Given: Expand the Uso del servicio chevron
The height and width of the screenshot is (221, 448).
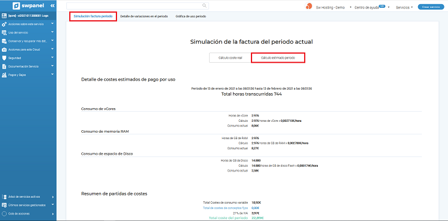Looking at the screenshot, I should point(53,32).
